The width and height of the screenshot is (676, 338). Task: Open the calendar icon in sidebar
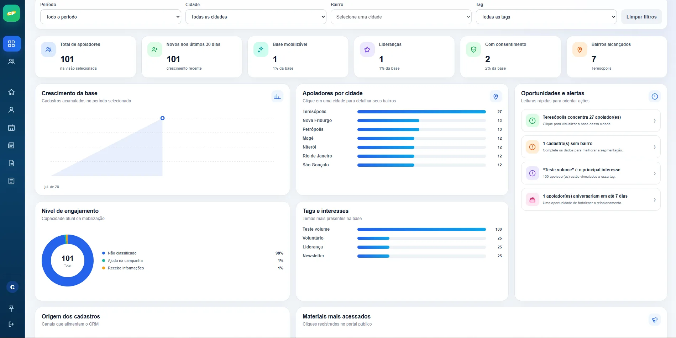12,128
